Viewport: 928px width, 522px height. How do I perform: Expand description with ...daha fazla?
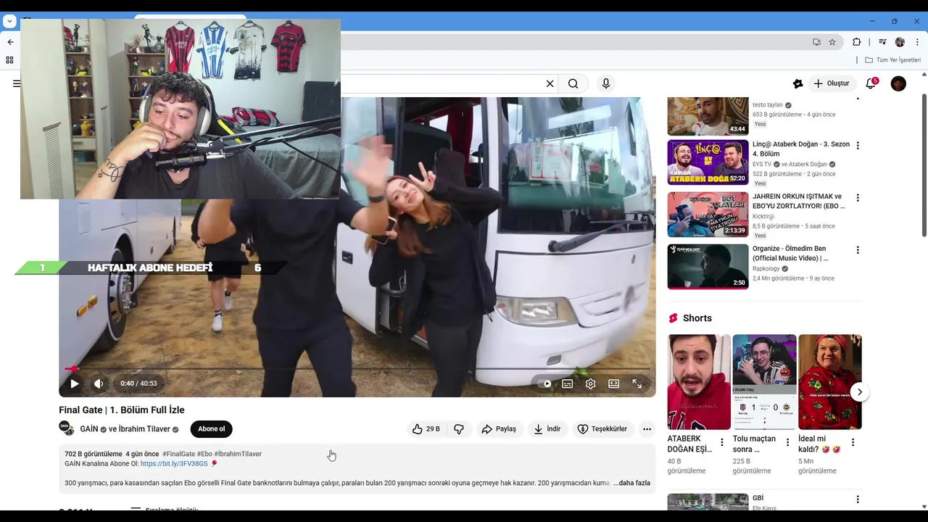(631, 483)
